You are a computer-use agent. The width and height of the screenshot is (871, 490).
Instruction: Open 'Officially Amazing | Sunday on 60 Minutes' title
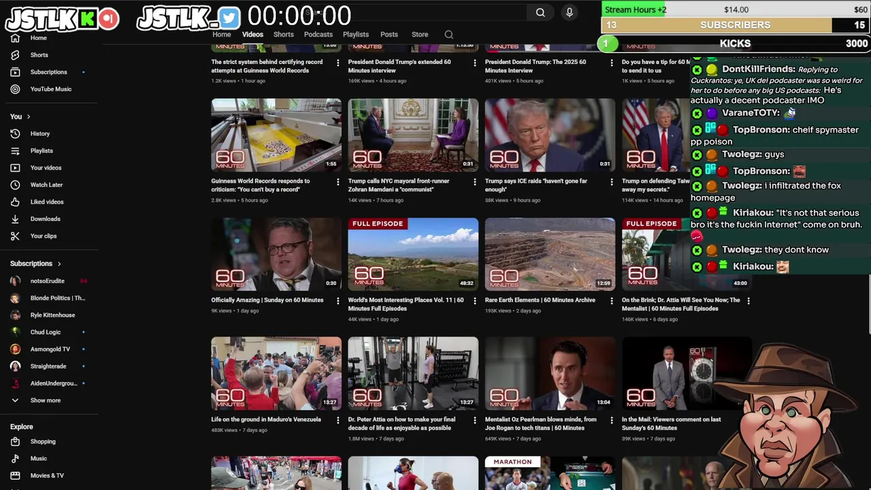267,300
